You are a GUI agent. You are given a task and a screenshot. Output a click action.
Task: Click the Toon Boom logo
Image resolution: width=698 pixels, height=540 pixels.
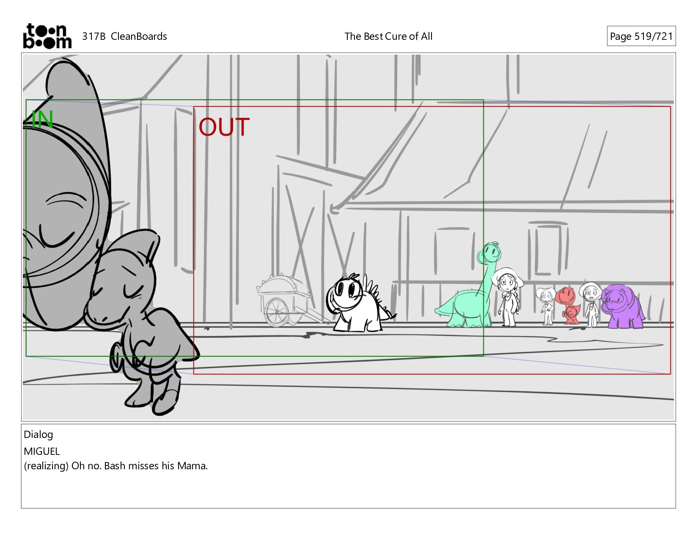(47, 36)
